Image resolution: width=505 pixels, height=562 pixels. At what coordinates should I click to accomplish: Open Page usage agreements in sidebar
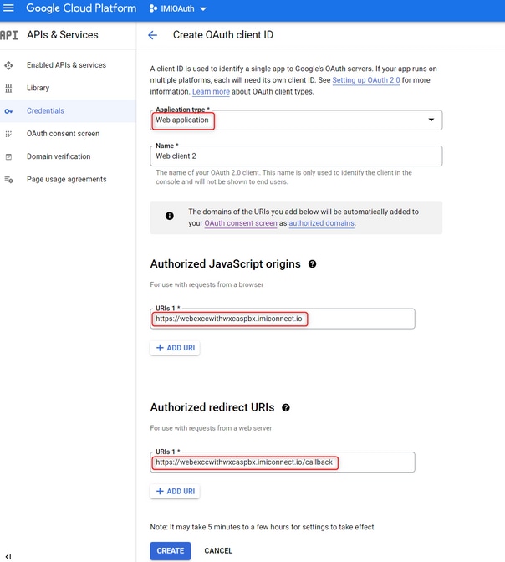point(66,180)
